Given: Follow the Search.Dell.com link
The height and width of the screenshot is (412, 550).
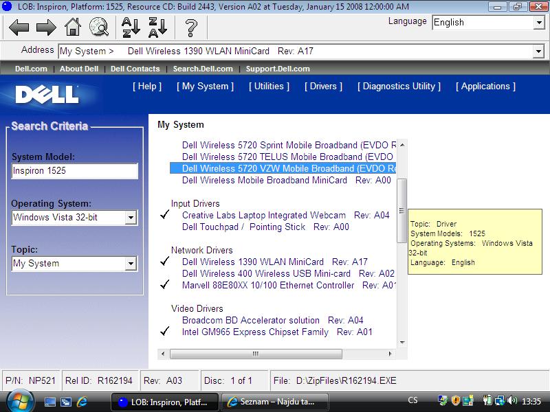Looking at the screenshot, I should coord(203,69).
